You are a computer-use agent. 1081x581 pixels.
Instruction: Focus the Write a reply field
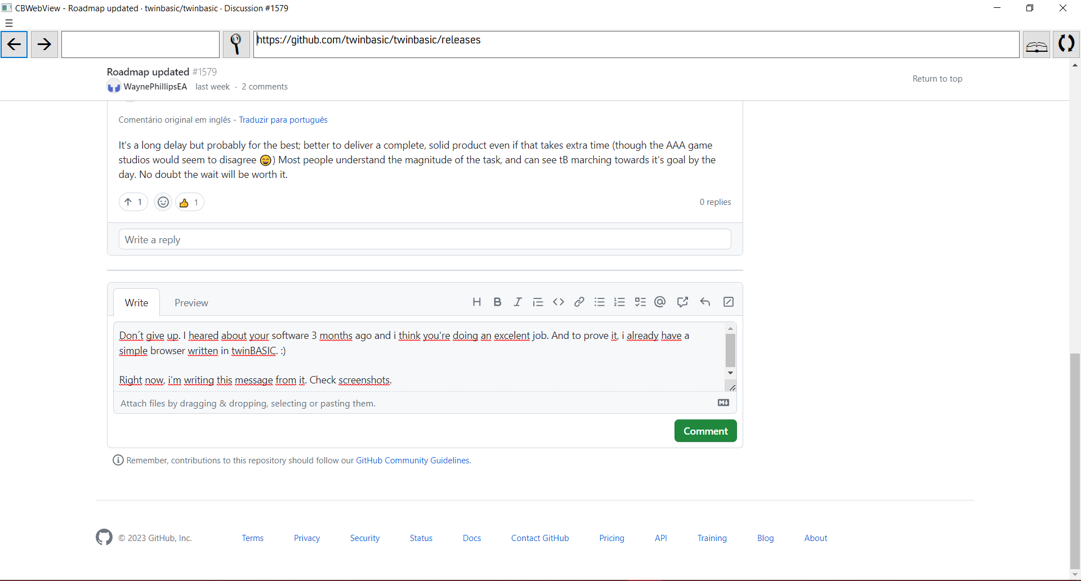coord(425,239)
